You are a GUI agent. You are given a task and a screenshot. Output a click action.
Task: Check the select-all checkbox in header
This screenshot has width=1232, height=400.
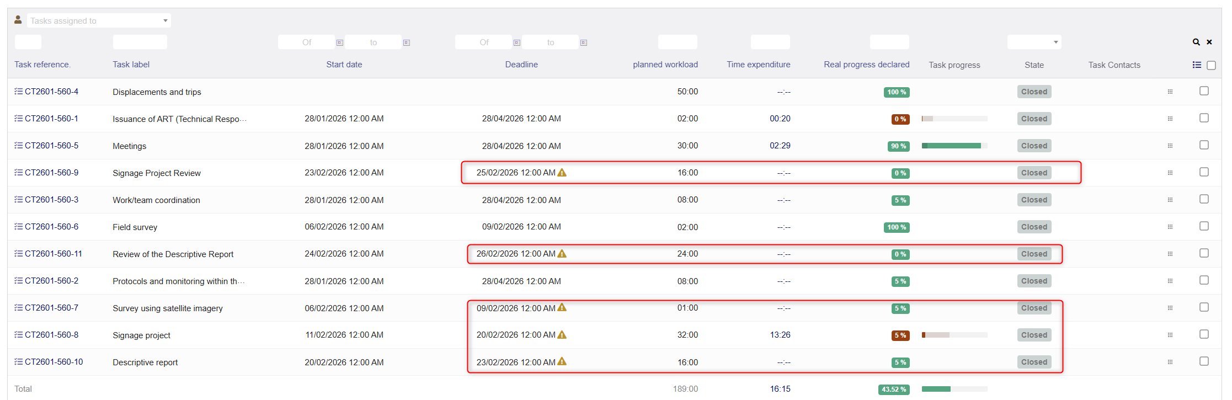[x=1211, y=65]
